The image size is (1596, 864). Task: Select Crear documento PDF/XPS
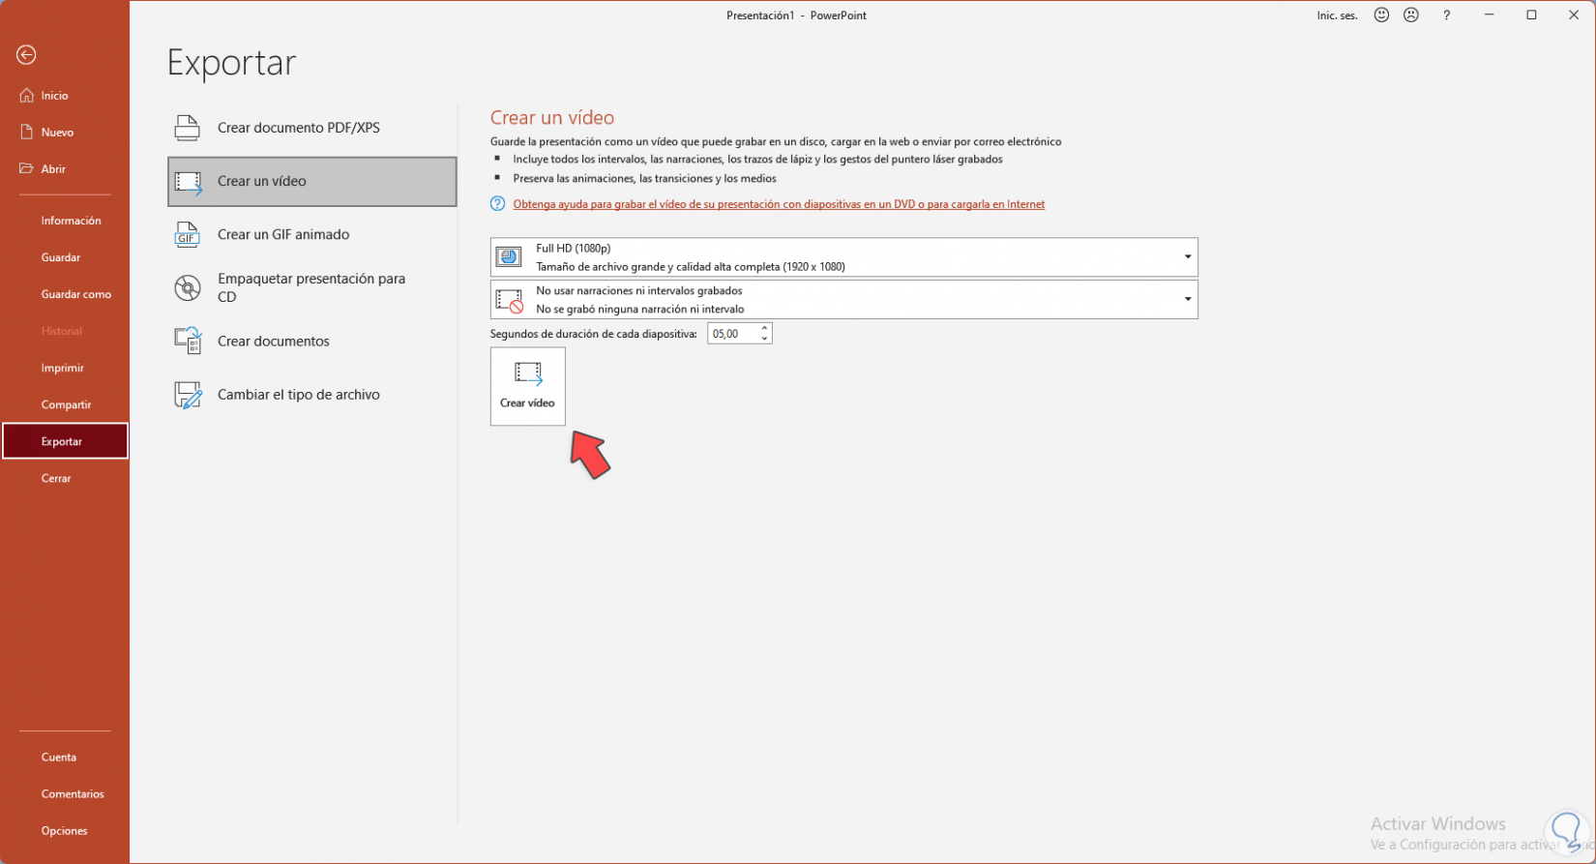pos(312,128)
